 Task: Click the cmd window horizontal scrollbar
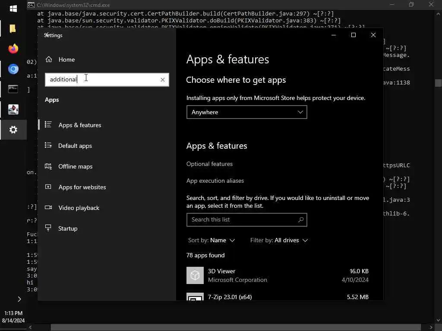236,327
